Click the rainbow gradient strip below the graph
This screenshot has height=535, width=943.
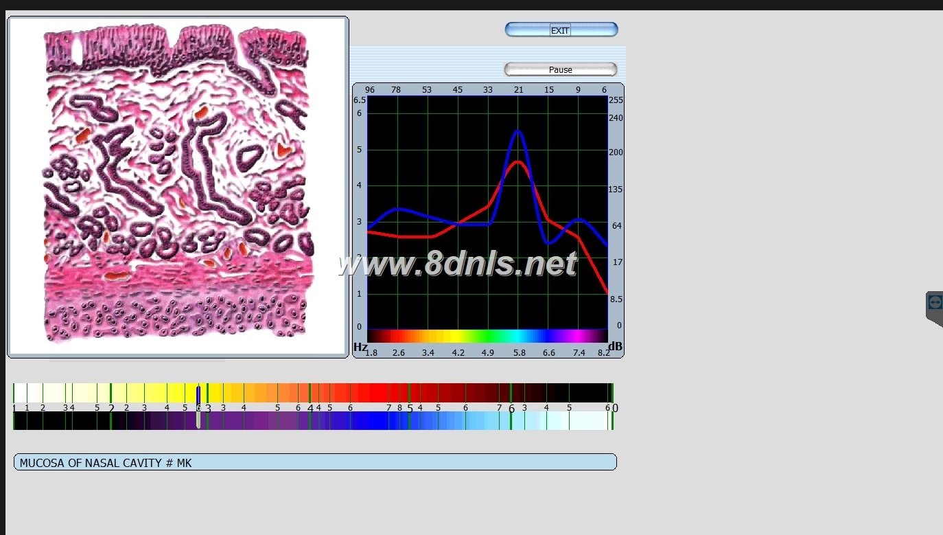(x=487, y=336)
